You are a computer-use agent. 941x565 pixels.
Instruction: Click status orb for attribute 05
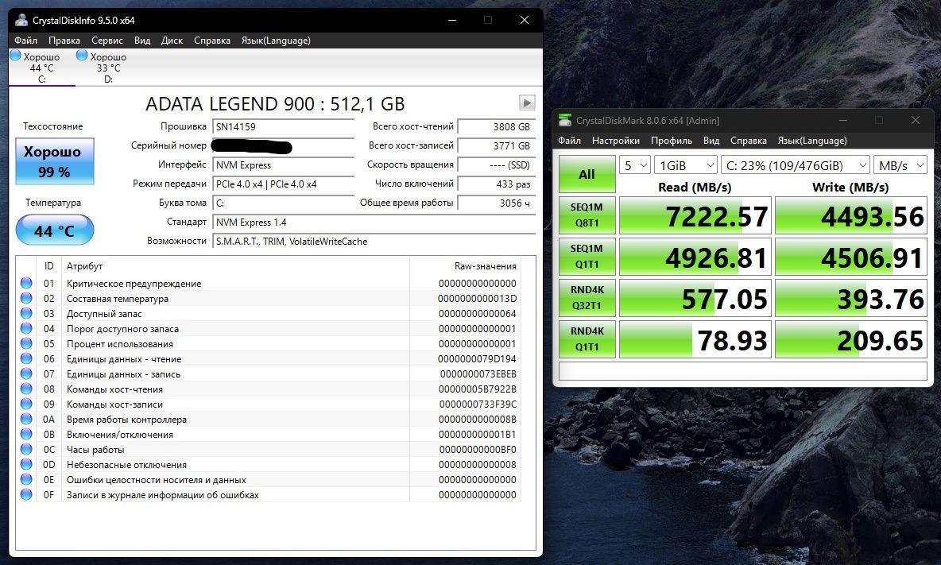click(x=25, y=343)
